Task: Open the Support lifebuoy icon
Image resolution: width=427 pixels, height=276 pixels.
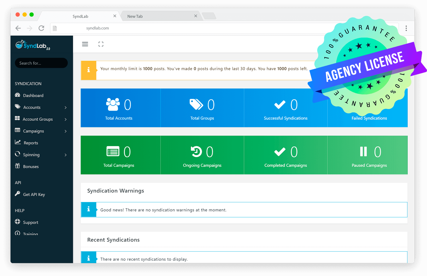Action: tap(18, 222)
